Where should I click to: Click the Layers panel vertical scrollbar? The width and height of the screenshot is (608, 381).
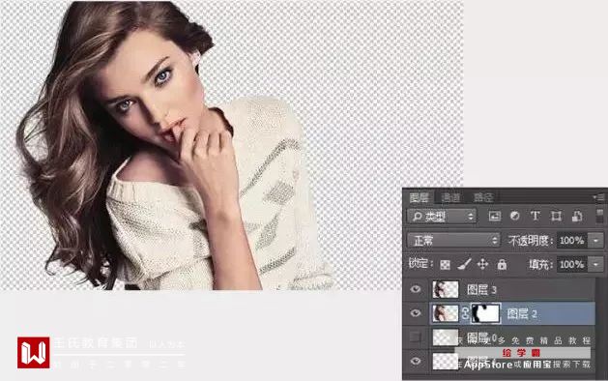[601, 328]
